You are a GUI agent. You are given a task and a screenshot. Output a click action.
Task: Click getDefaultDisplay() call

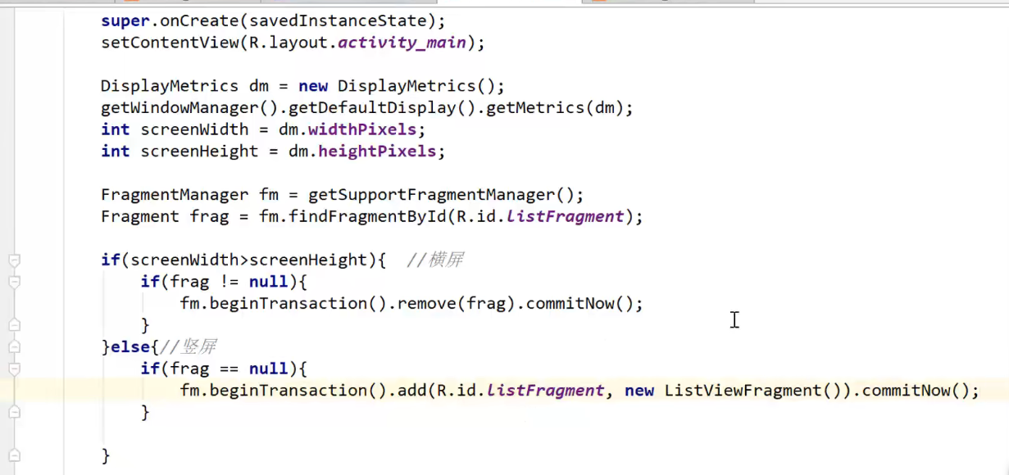[382, 107]
